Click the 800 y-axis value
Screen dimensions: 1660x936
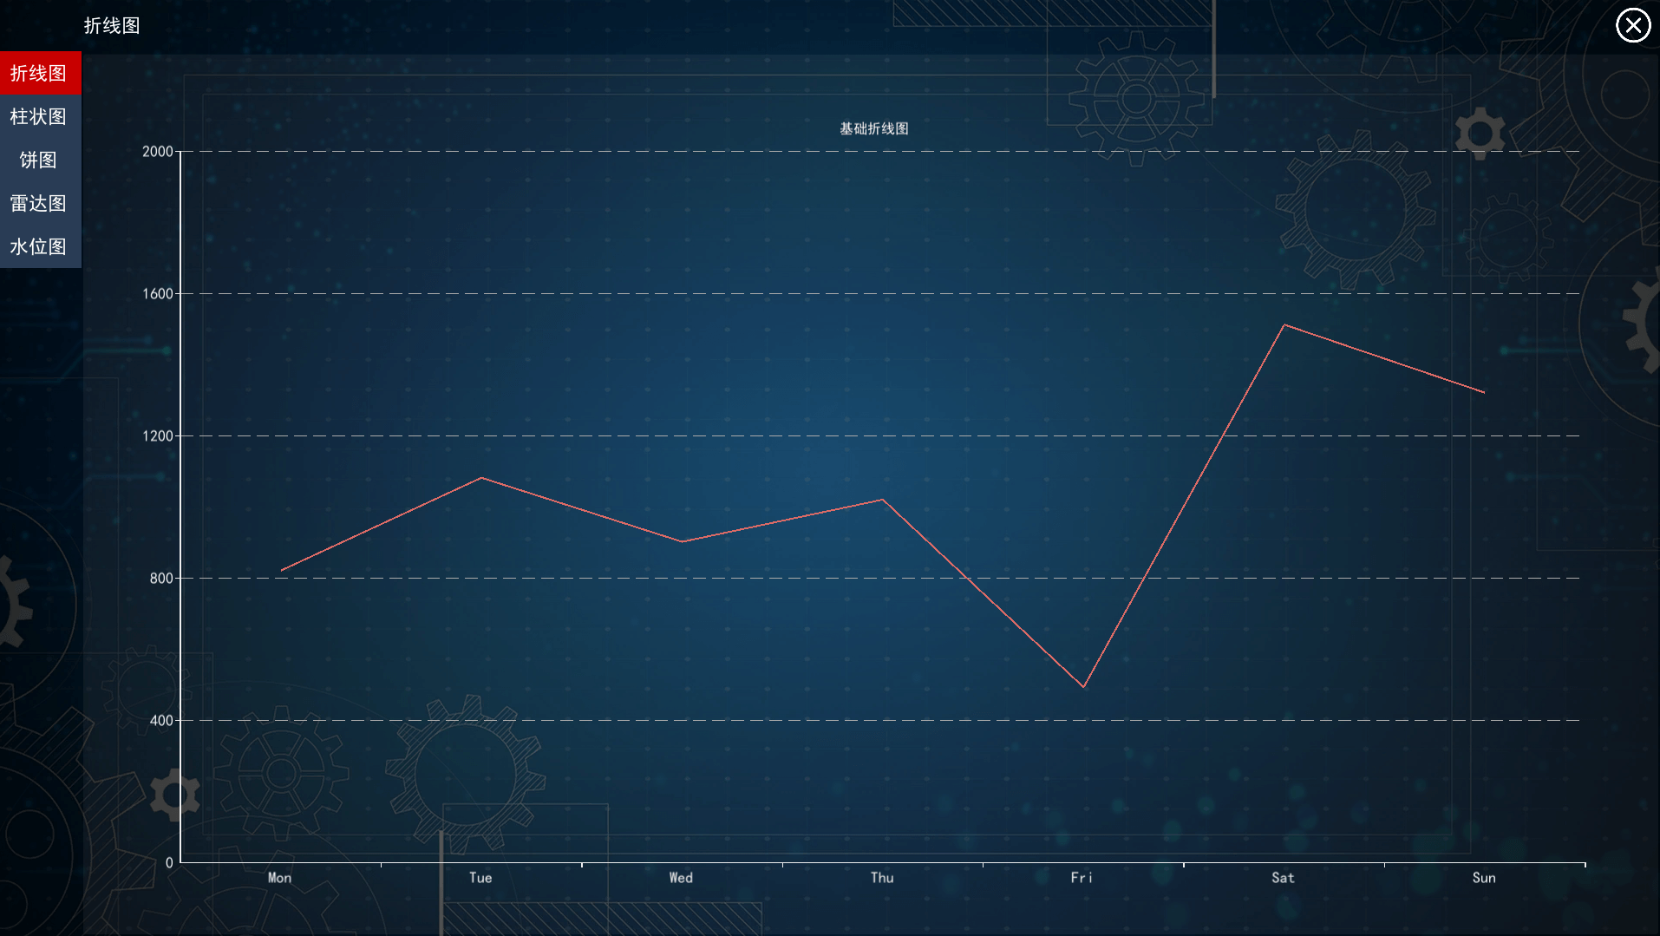pyautogui.click(x=161, y=579)
